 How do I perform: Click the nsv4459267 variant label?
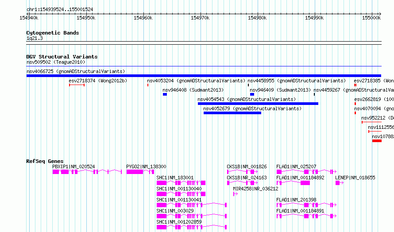point(354,90)
